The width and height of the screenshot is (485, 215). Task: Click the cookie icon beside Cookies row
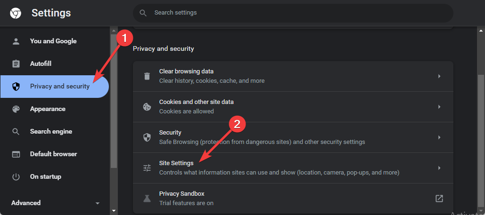(147, 107)
